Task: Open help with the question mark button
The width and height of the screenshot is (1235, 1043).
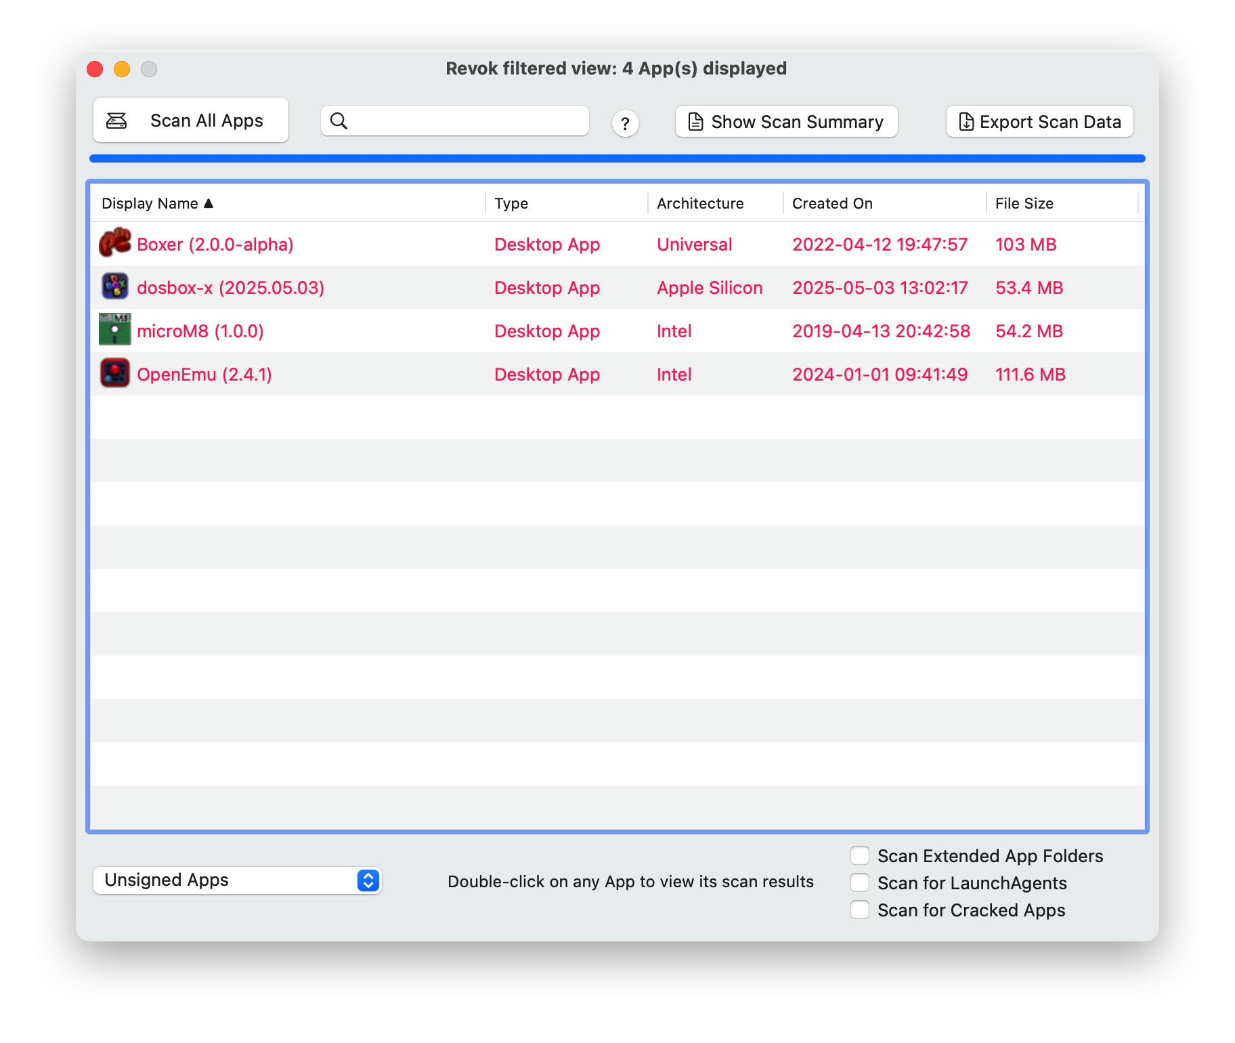Action: click(x=625, y=123)
